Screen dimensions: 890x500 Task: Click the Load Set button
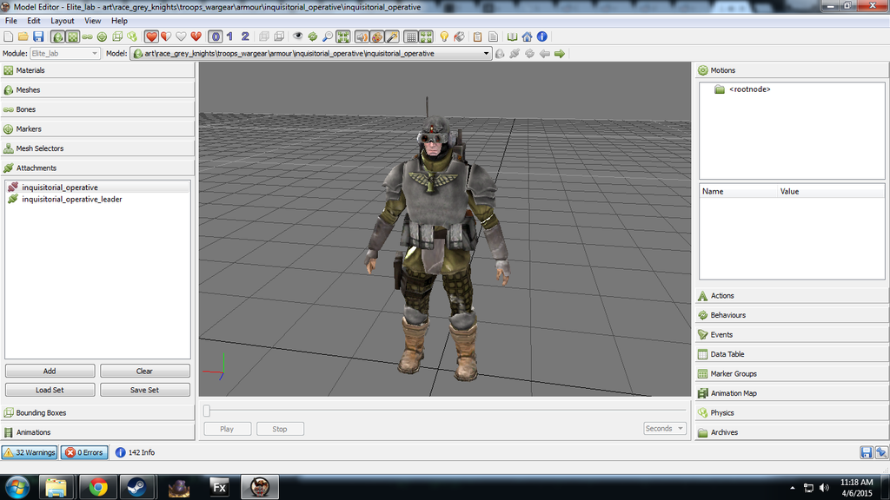[x=50, y=390]
